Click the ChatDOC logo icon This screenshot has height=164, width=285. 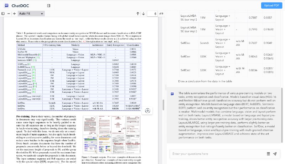coord(6,5)
